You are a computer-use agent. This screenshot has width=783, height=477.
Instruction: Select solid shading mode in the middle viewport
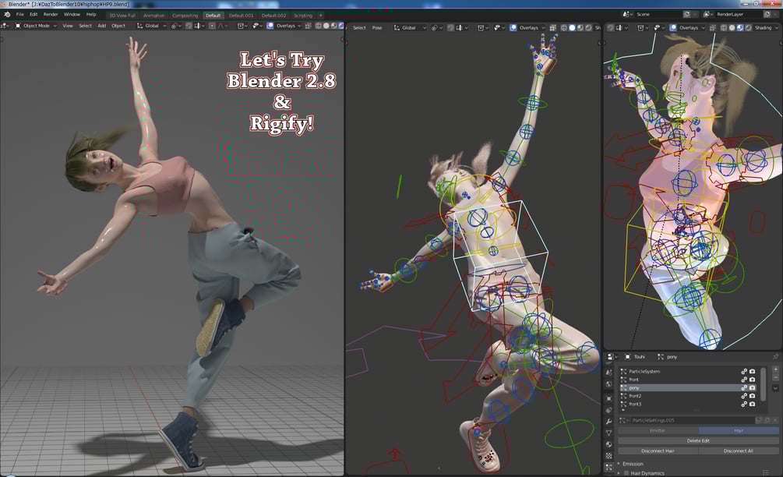pos(572,28)
